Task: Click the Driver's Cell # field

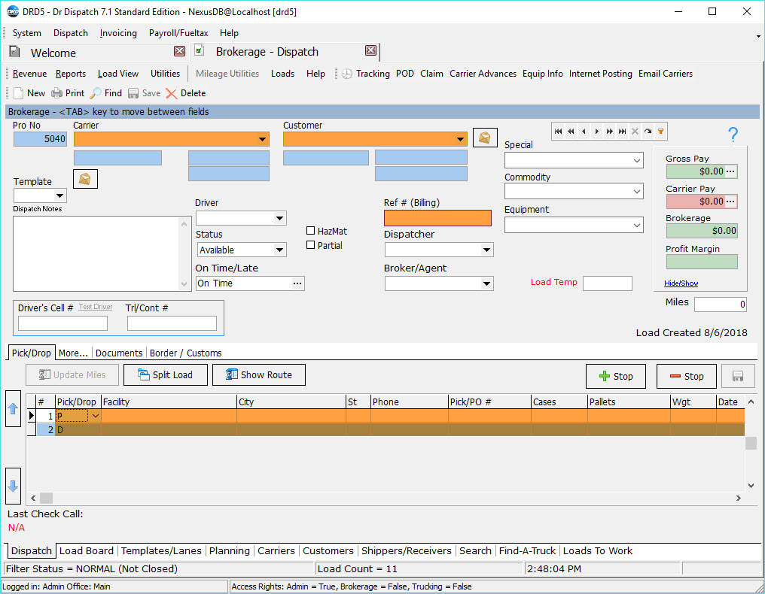Action: [x=62, y=323]
